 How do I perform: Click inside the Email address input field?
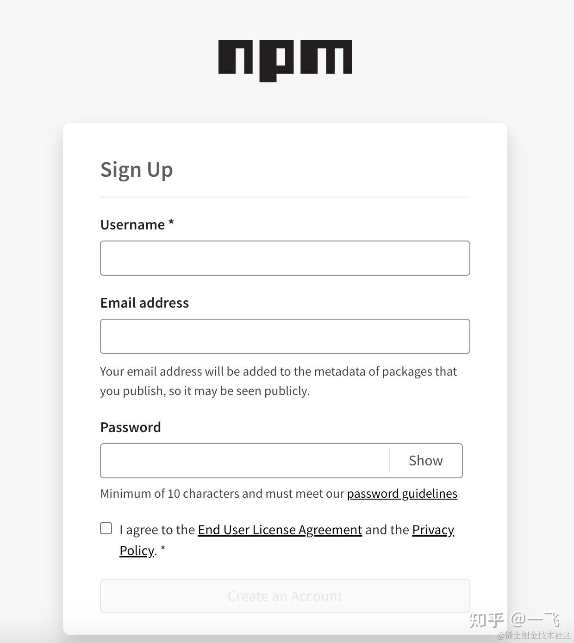[285, 336]
